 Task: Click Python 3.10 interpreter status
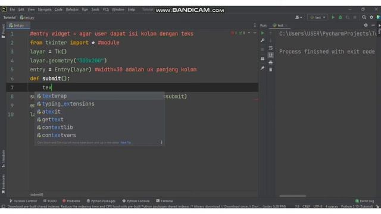pos(357,206)
